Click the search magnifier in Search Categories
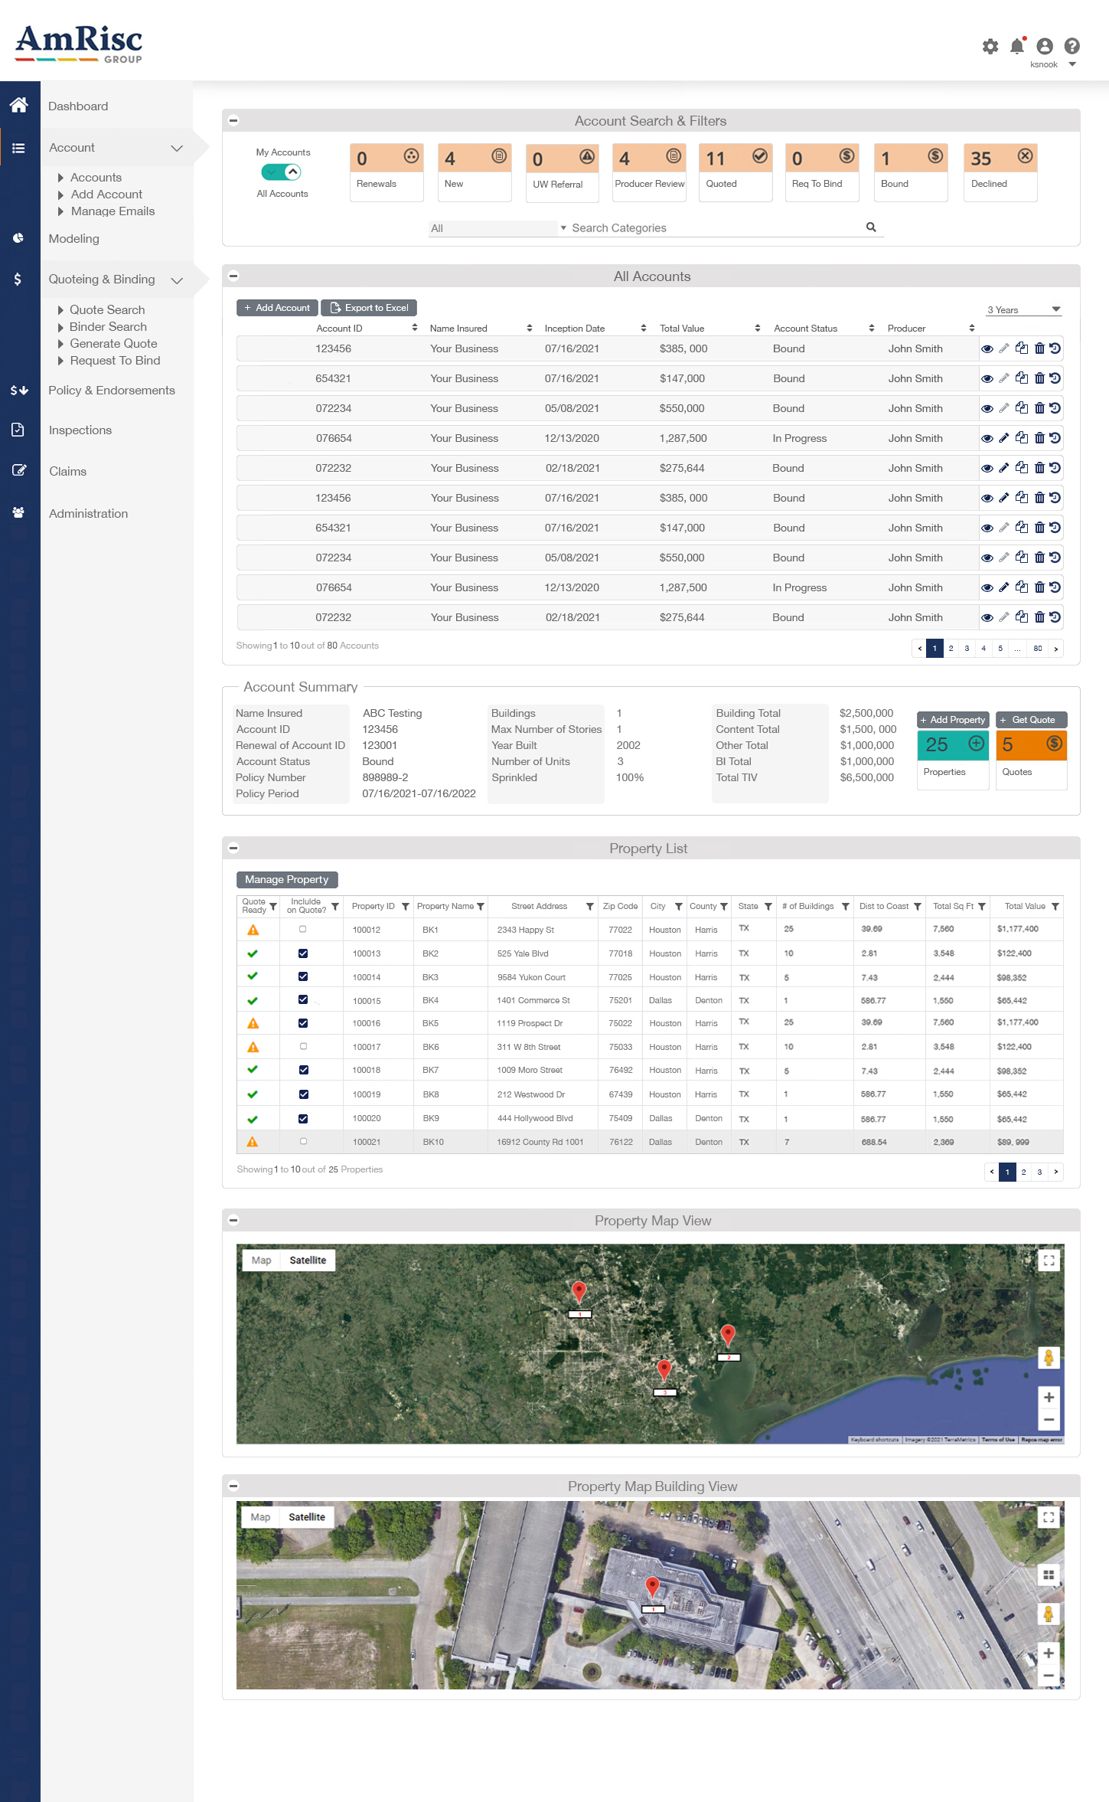1109x1802 pixels. 871,227
